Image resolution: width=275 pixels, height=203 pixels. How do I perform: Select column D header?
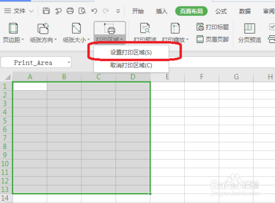pos(133,77)
